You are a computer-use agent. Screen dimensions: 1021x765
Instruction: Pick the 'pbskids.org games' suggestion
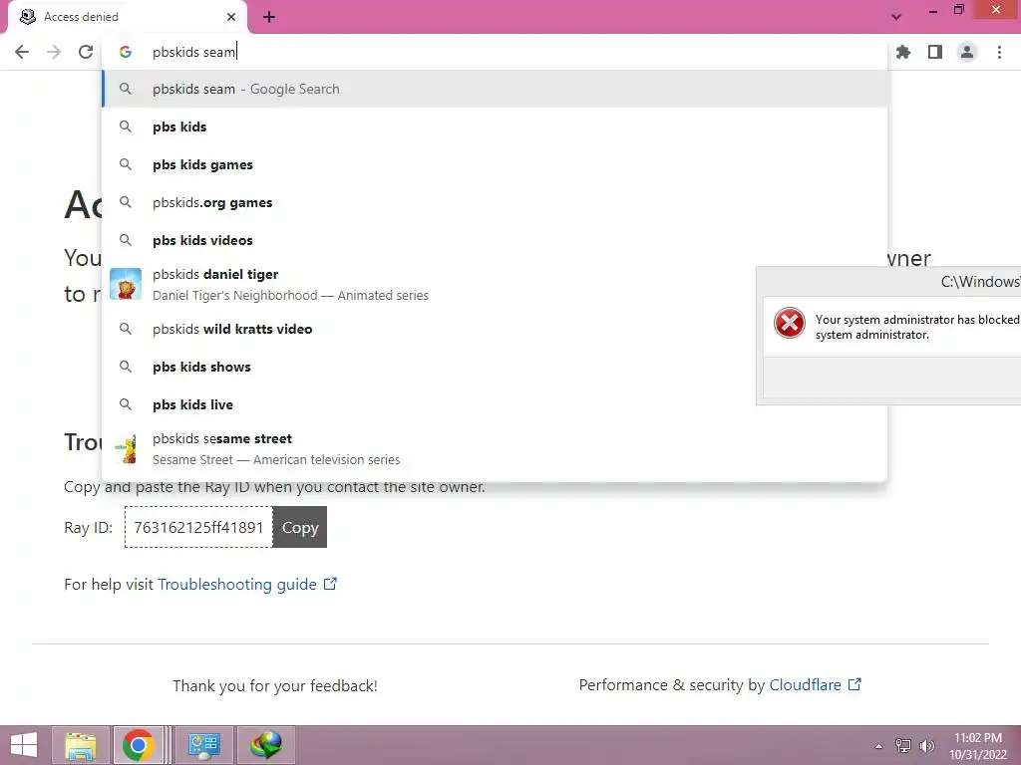(x=495, y=202)
